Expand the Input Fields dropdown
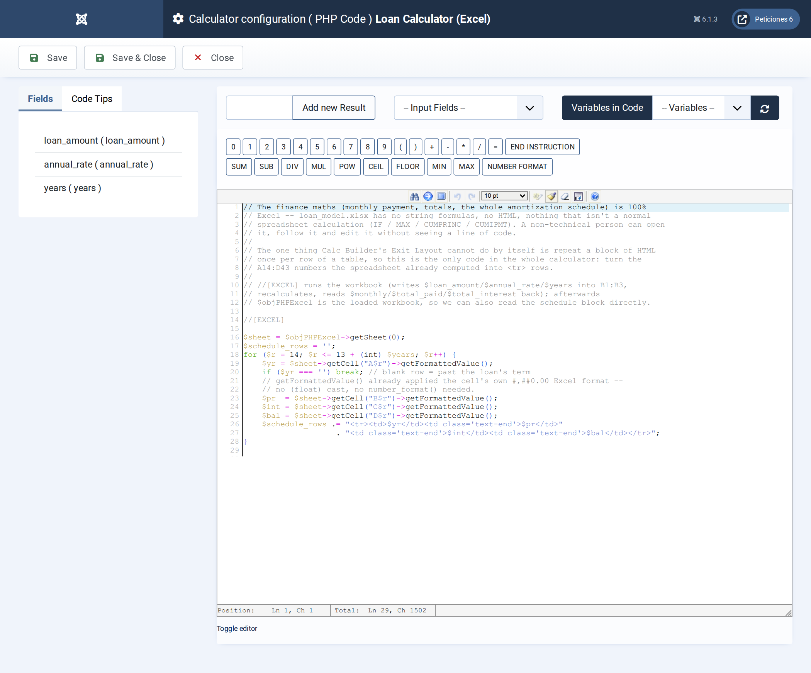This screenshot has width=811, height=673. pyautogui.click(x=468, y=108)
